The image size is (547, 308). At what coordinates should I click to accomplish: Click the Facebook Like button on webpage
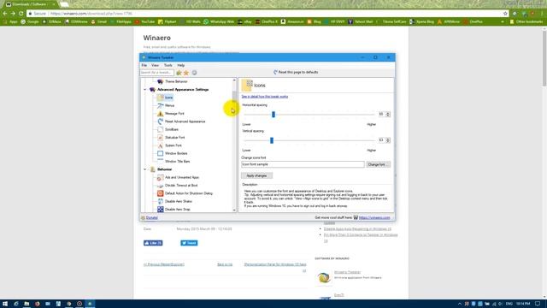pyautogui.click(x=153, y=243)
